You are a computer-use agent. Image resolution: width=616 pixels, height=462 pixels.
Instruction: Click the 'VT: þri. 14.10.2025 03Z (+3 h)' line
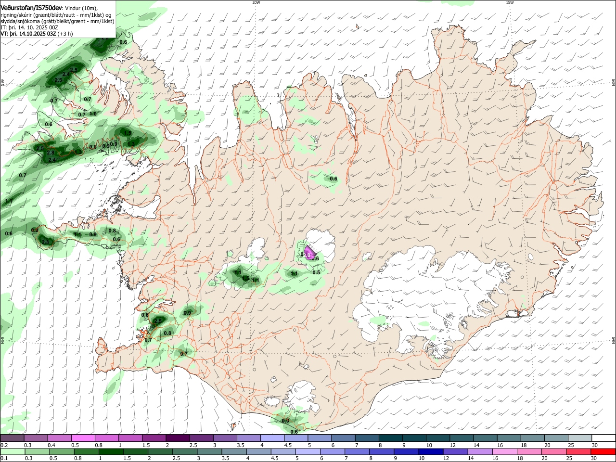click(37, 34)
